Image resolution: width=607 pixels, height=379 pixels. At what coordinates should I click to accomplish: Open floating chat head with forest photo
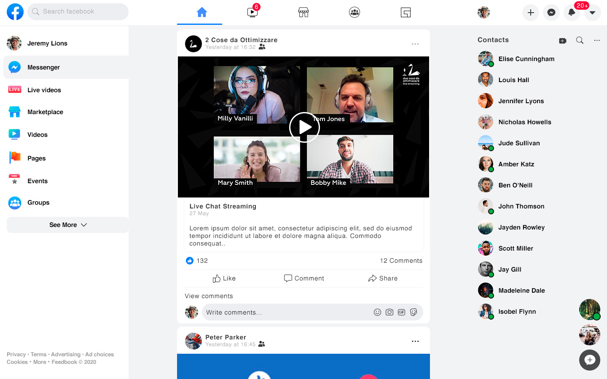(x=590, y=310)
